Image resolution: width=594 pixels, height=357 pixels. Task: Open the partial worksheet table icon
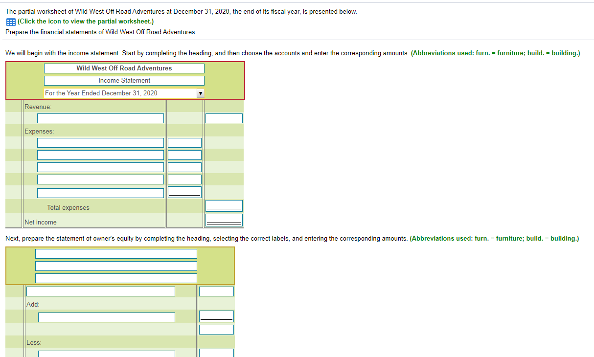coord(10,22)
